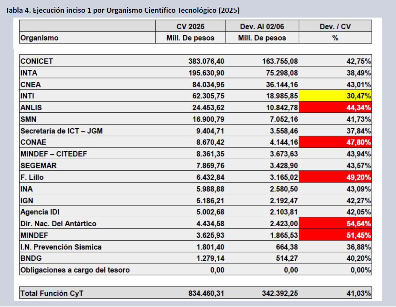Viewport: 396px width, 307px height.
Task: Click INTA's CV 2025 value 195.630,90
Action: point(206,73)
